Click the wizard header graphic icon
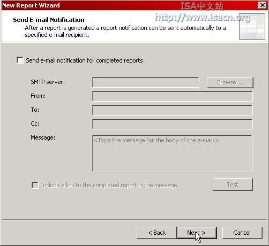 (x=252, y=26)
